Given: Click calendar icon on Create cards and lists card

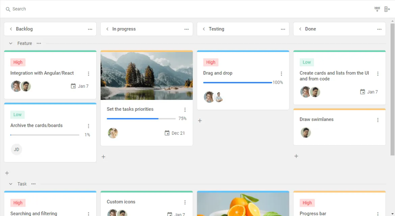Looking at the screenshot, I should tap(363, 92).
